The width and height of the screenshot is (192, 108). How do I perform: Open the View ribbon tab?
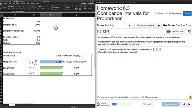tap(37, 4)
